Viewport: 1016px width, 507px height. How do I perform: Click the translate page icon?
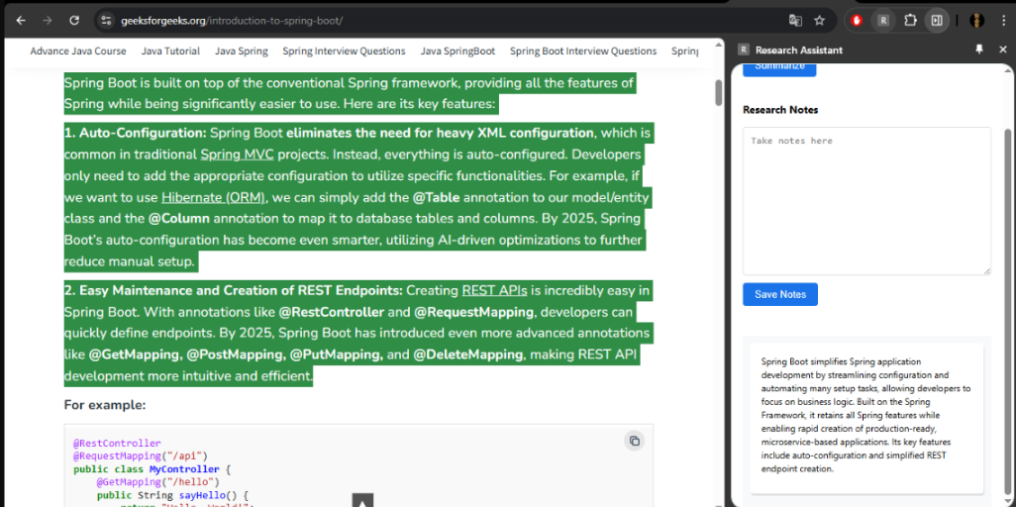click(795, 20)
